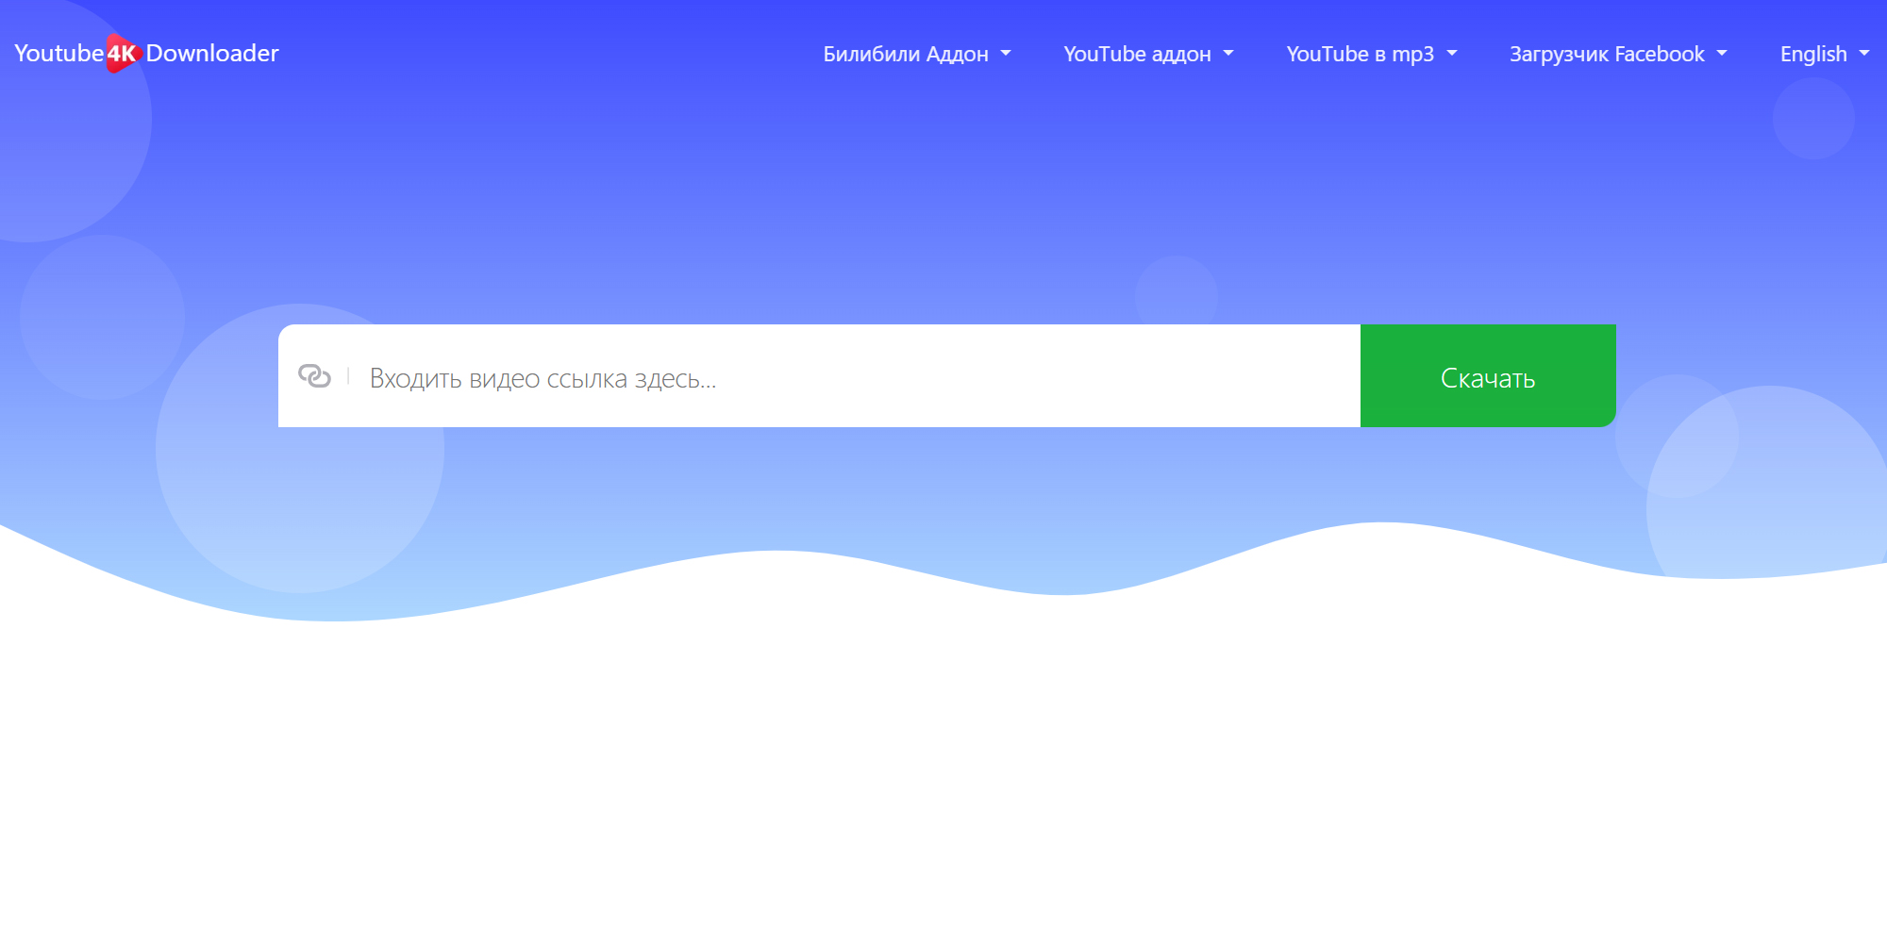The width and height of the screenshot is (1887, 943).
Task: Open the YouTube аддон menu label
Action: (1137, 54)
